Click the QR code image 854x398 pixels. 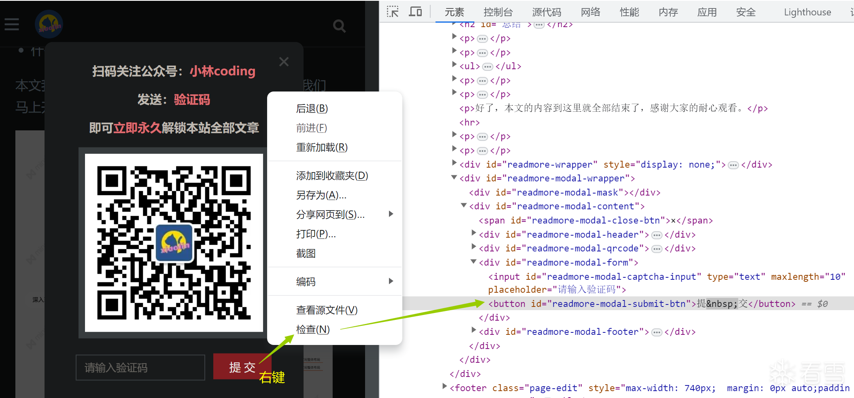click(174, 243)
